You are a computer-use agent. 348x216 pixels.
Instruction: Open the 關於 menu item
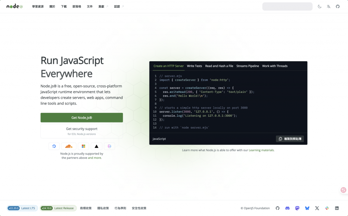(52, 6)
